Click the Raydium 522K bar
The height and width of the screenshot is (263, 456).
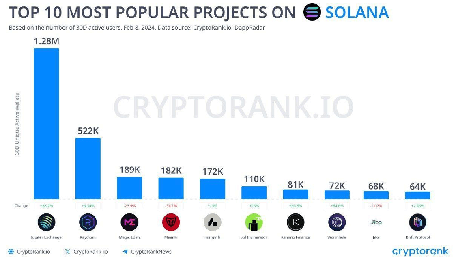(88, 168)
